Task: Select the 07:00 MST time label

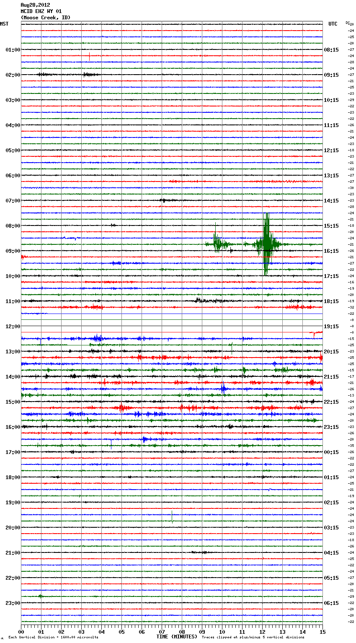Action: pos(13,201)
